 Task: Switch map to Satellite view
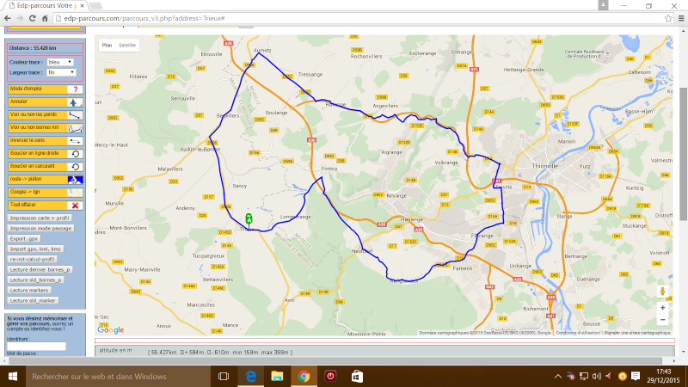click(x=127, y=46)
